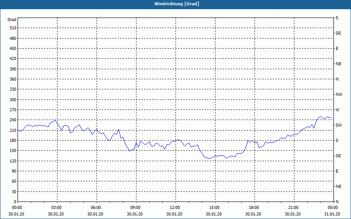Select the 12:00 time axis label
The image size is (351, 219).
[174, 208]
